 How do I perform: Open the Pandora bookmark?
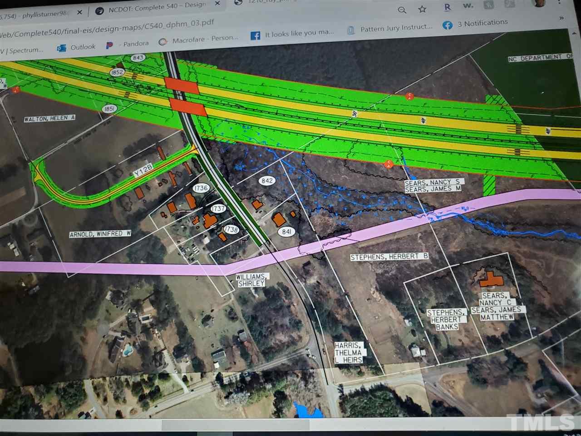tap(128, 44)
